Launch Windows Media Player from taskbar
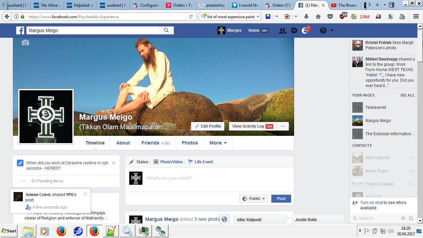423x238 pixels. coord(45,231)
